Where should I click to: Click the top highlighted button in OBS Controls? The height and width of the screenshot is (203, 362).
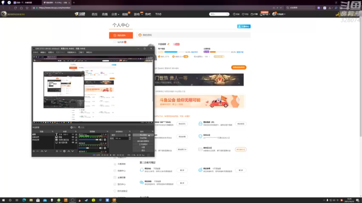pos(143,135)
